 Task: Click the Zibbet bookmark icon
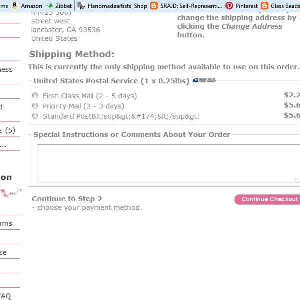click(49, 6)
